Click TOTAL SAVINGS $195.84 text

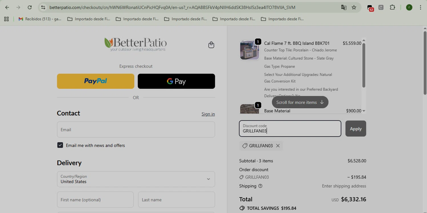pos(272,208)
